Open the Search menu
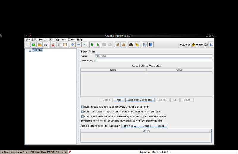This screenshot has height=154, width=238. click(x=43, y=39)
